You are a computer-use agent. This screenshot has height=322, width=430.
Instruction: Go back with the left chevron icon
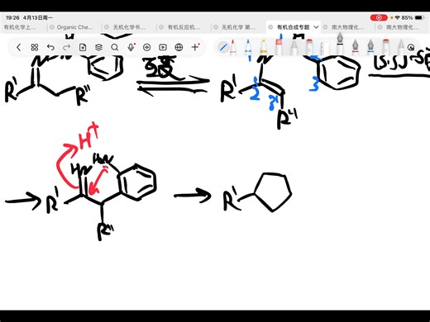tap(19, 47)
